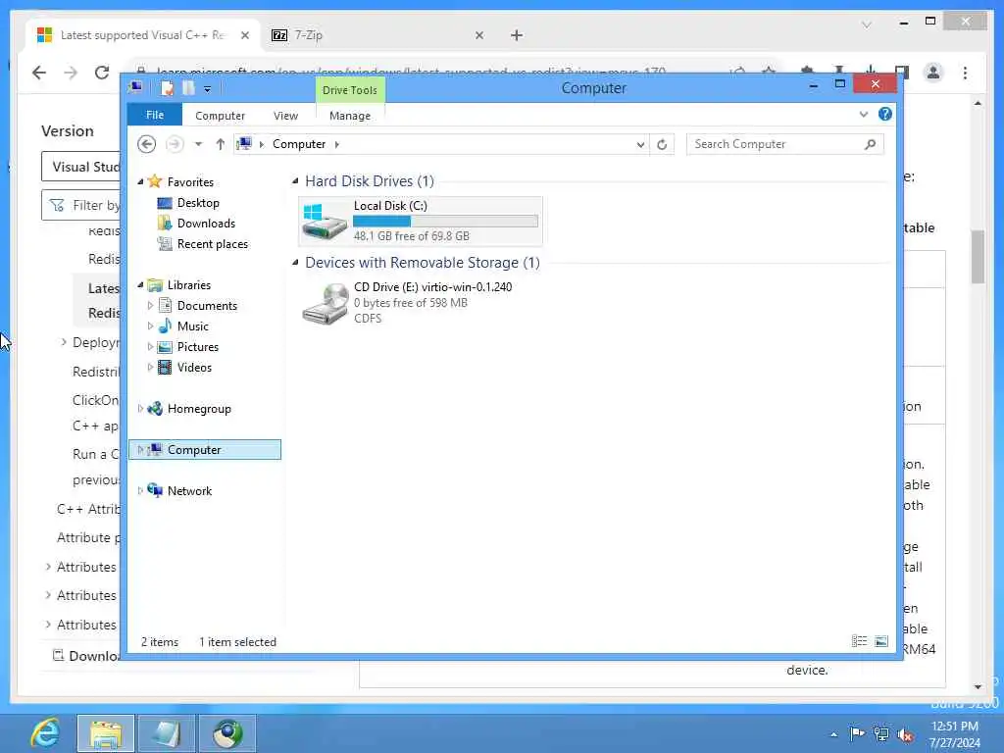Open Explorer help question mark icon
This screenshot has height=753, width=1004.
[x=885, y=114]
